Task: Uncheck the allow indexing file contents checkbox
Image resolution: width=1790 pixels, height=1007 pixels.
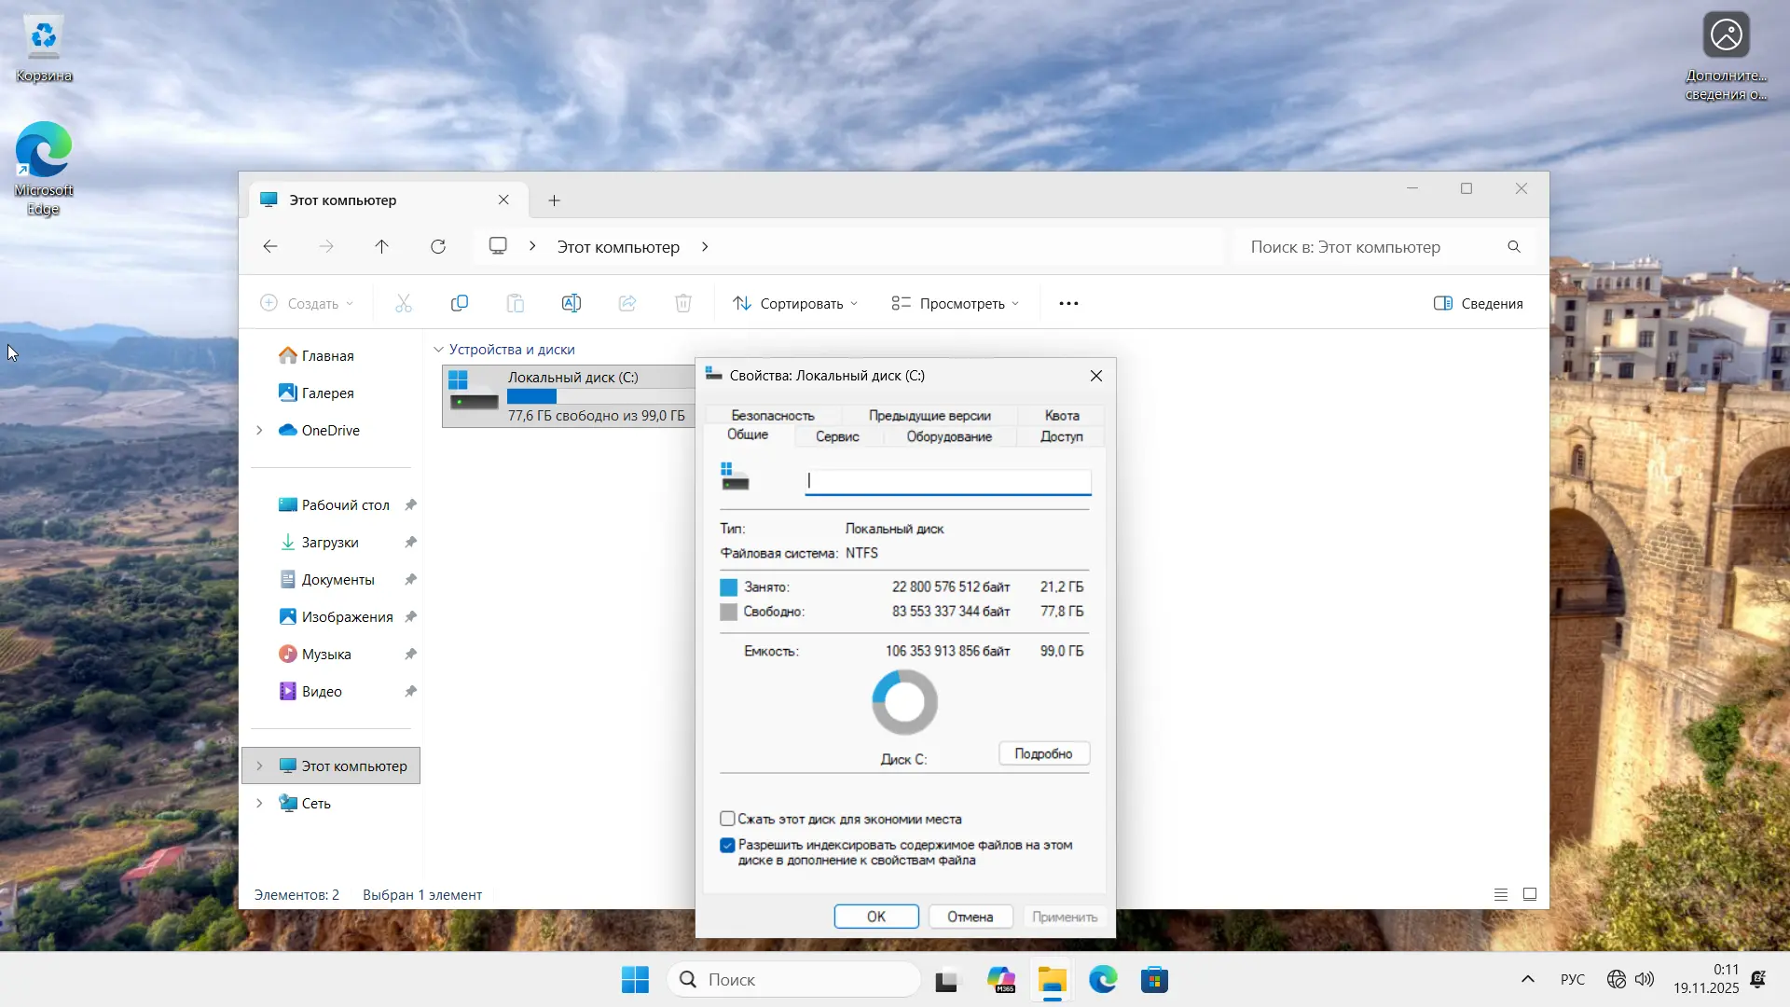Action: [727, 845]
